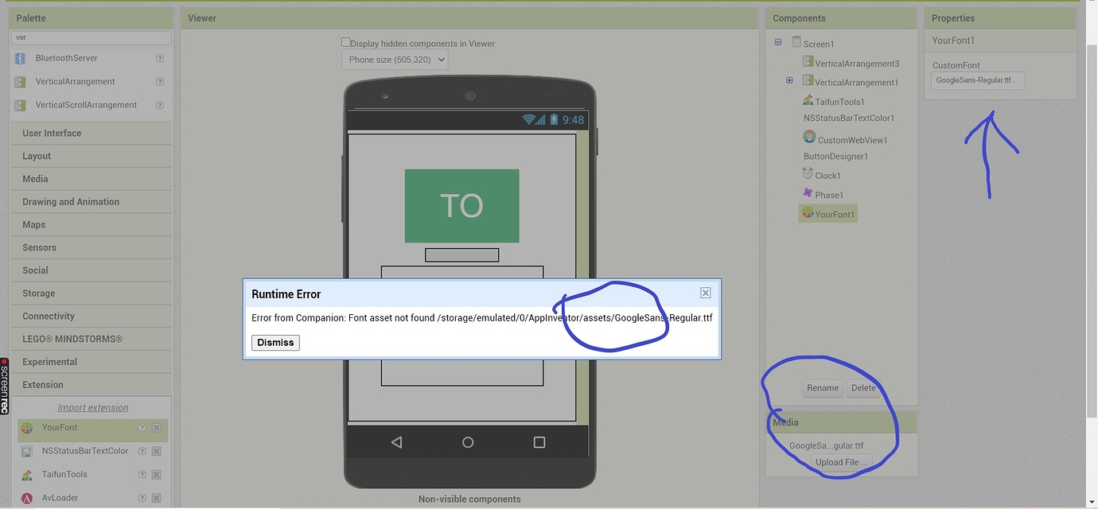Image resolution: width=1098 pixels, height=509 pixels.
Task: Select VerticalArrangement in the palette
Action: 76,81
